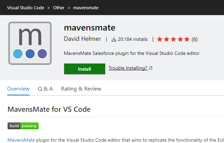Click the mavensmate extension title
Screen dimensions: 224x143
(x=90, y=28)
